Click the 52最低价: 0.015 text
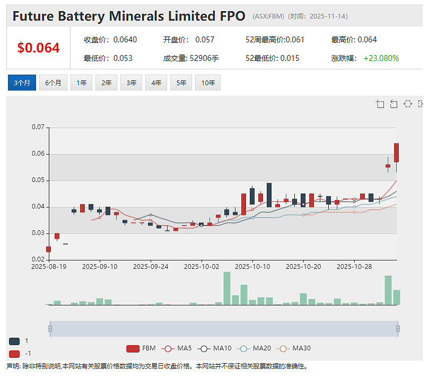 point(273,58)
